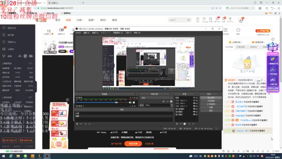The image size is (282, 159).
Task: Remove selected source in OBS sources panel
Action: (180, 124)
